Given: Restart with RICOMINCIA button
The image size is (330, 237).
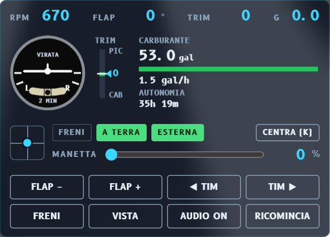Looking at the screenshot, I should [x=282, y=216].
